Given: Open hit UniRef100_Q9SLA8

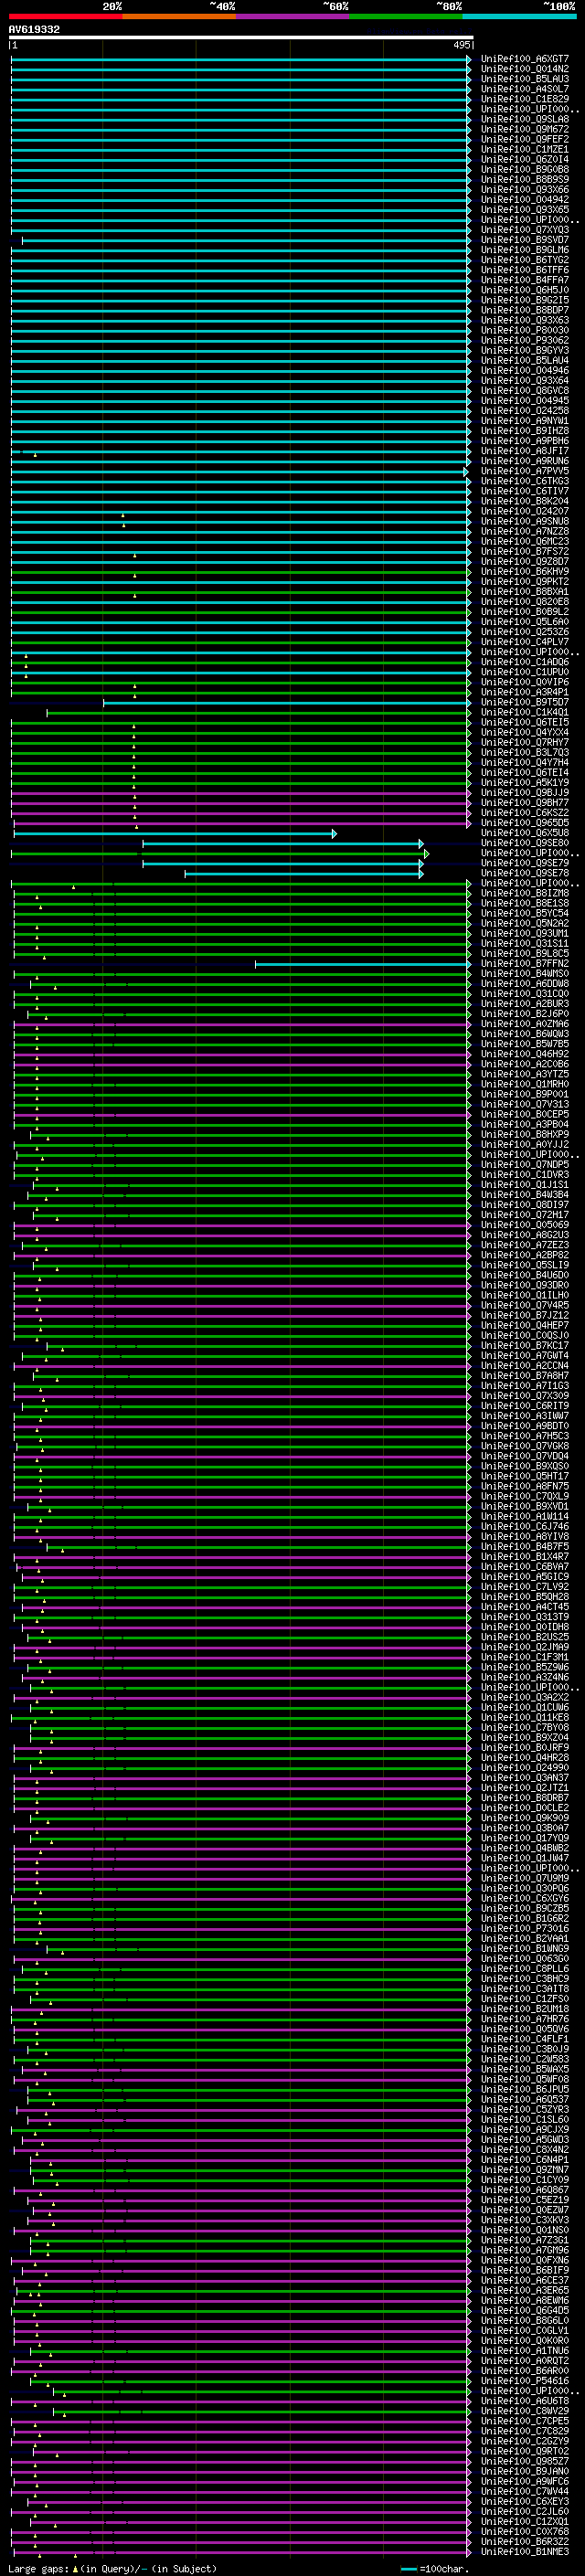Looking at the screenshot, I should coord(525,119).
